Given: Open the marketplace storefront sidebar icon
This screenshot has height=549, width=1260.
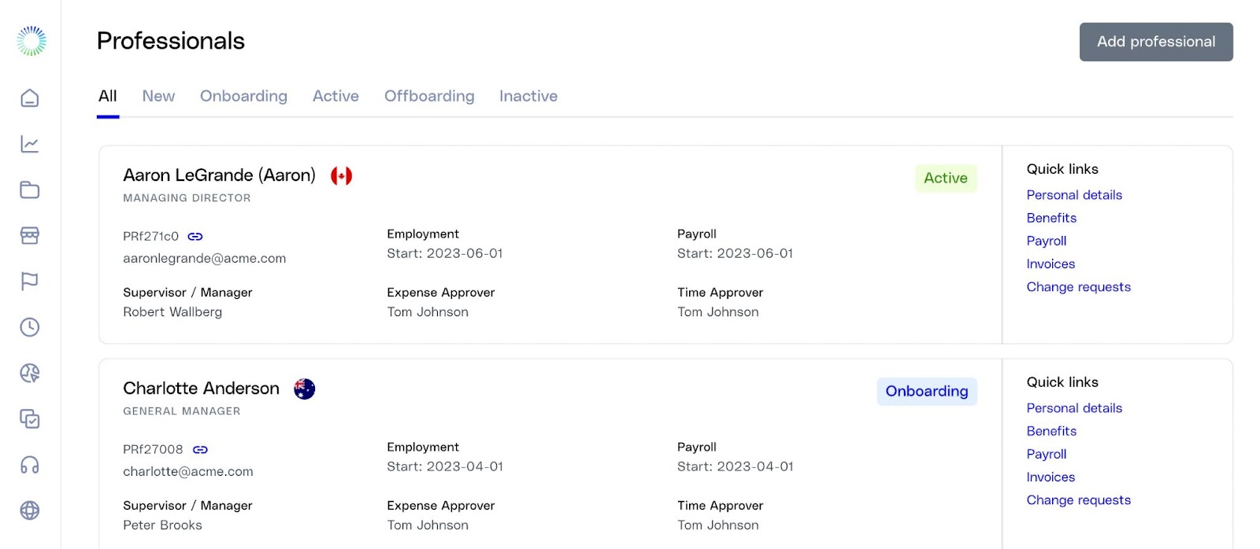Looking at the screenshot, I should click(30, 235).
